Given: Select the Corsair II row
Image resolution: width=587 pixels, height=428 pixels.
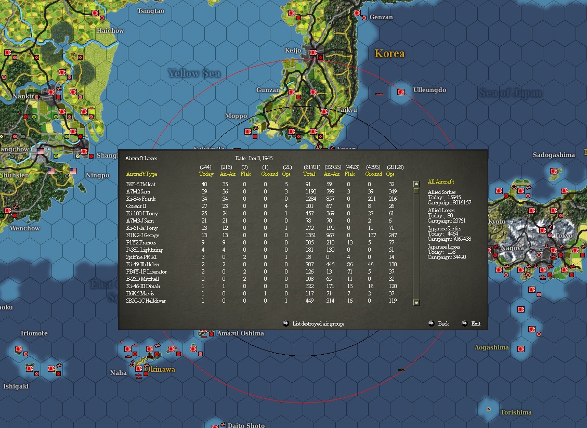Looking at the screenshot, I should [262, 206].
